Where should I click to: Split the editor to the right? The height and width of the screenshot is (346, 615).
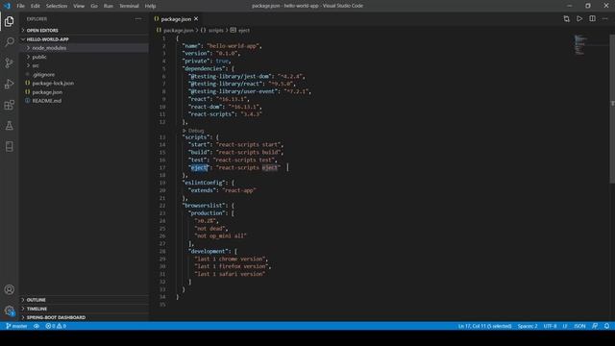pyautogui.click(x=592, y=19)
